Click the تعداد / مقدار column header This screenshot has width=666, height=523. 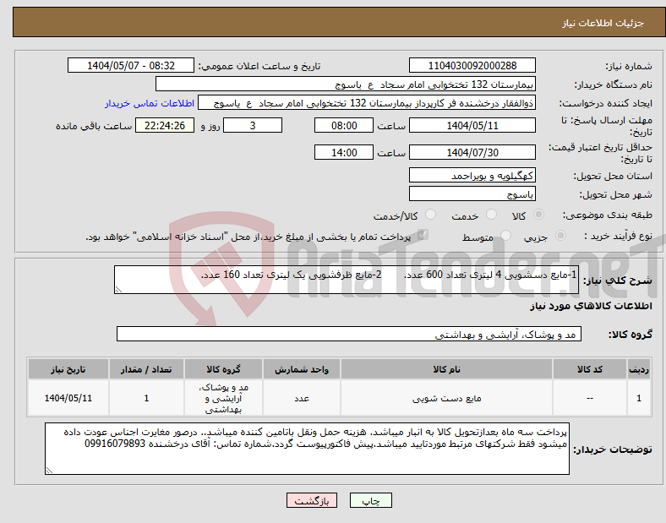(x=146, y=369)
